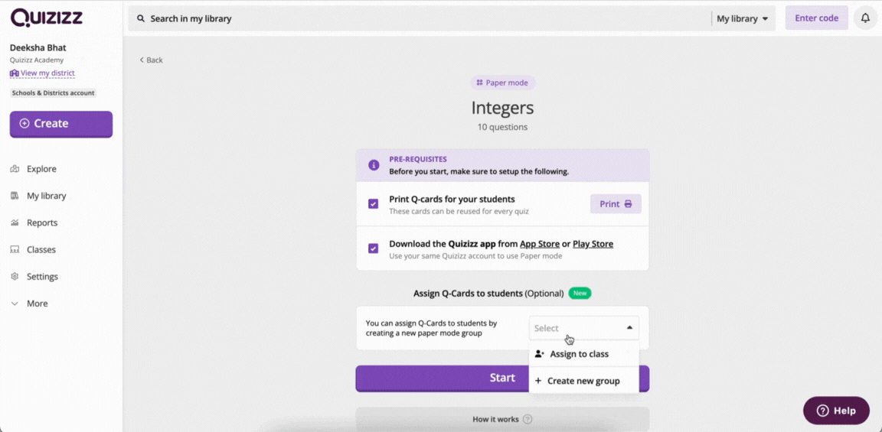Screen dimensions: 882x432
Task: Click the Classes sidebar icon
Action: tap(15, 250)
